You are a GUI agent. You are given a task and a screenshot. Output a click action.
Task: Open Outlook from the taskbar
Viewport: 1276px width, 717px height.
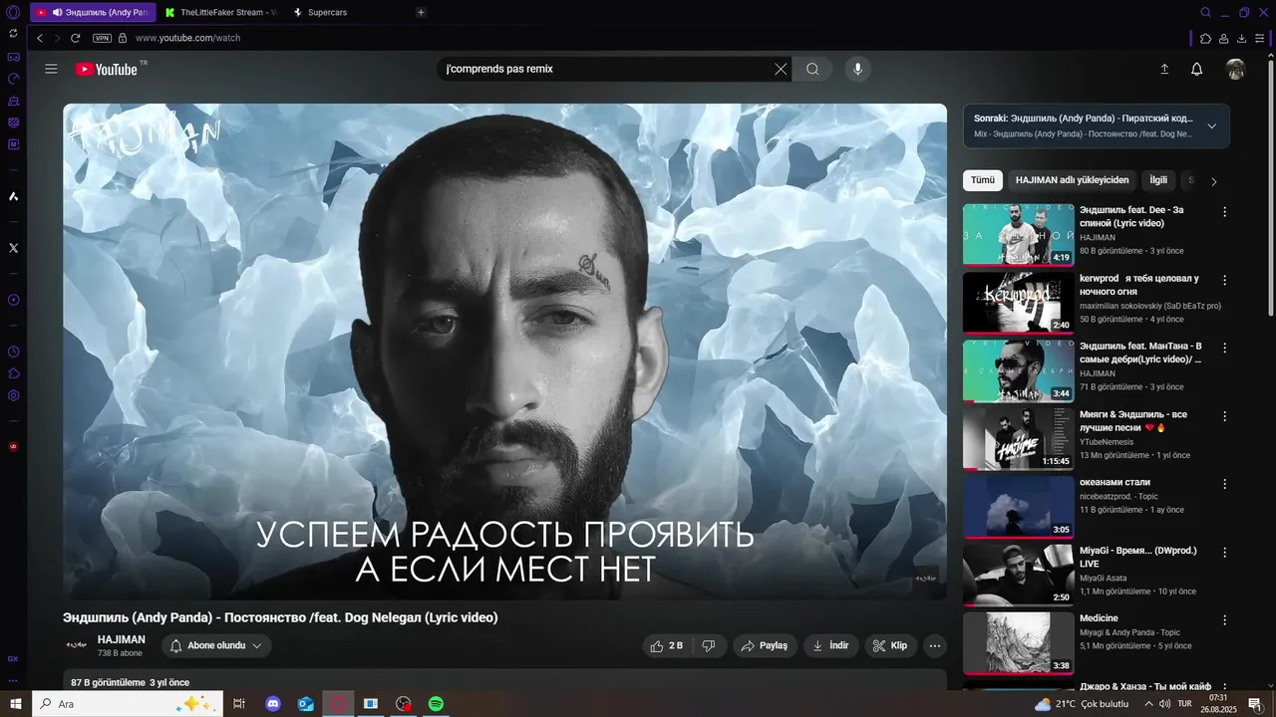306,703
